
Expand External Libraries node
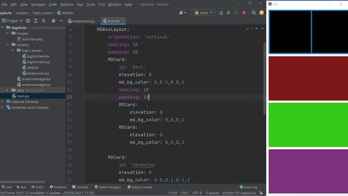[2, 102]
